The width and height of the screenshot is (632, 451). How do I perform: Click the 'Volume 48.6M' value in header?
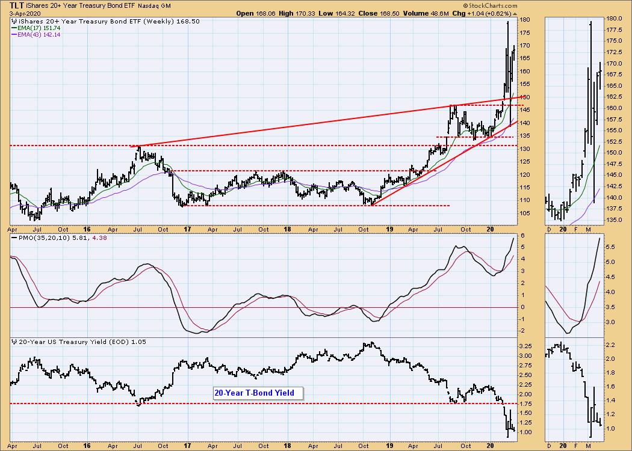(426, 13)
